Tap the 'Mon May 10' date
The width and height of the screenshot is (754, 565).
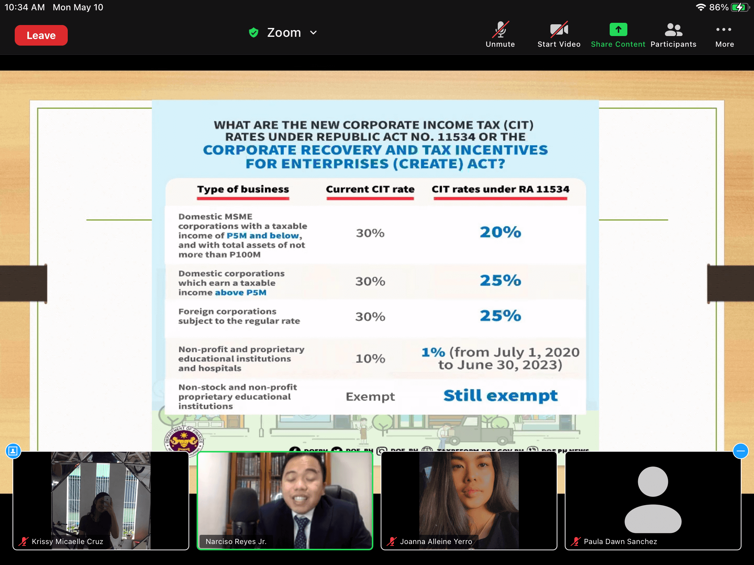pyautogui.click(x=78, y=7)
